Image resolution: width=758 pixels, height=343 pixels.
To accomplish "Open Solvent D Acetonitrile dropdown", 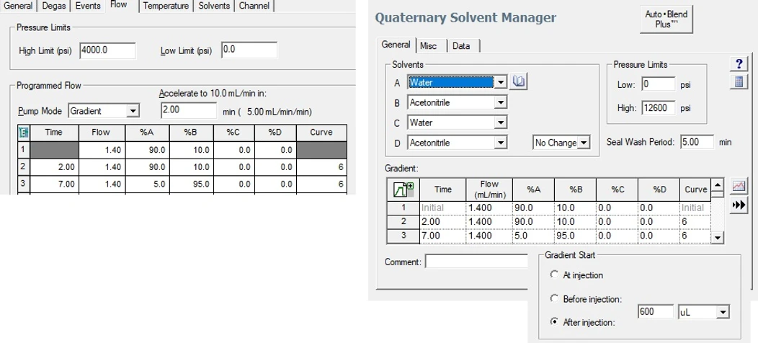I will (500, 143).
